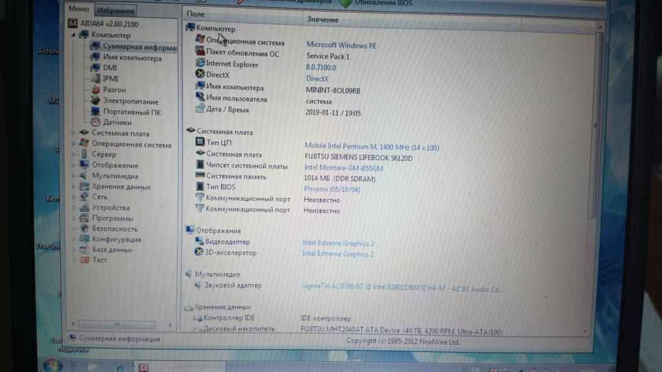Screen dimensions: 662x372
Task: Open Mobile Intel Pentium M link
Action: pos(372,147)
